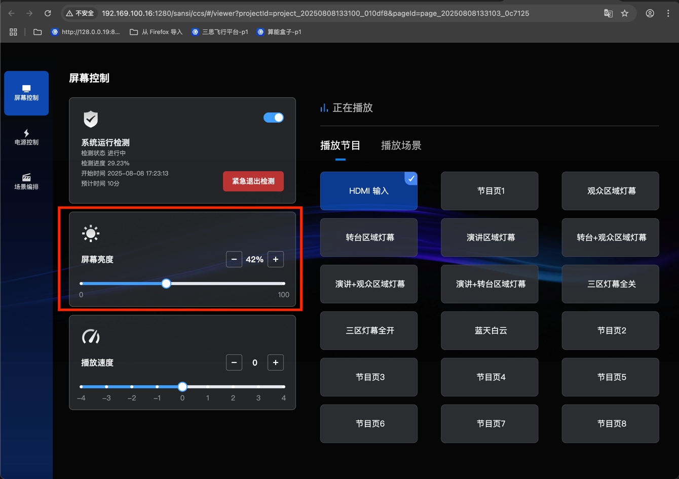The image size is (679, 479).
Task: Decrease 播放速度 with minus button
Action: 234,363
